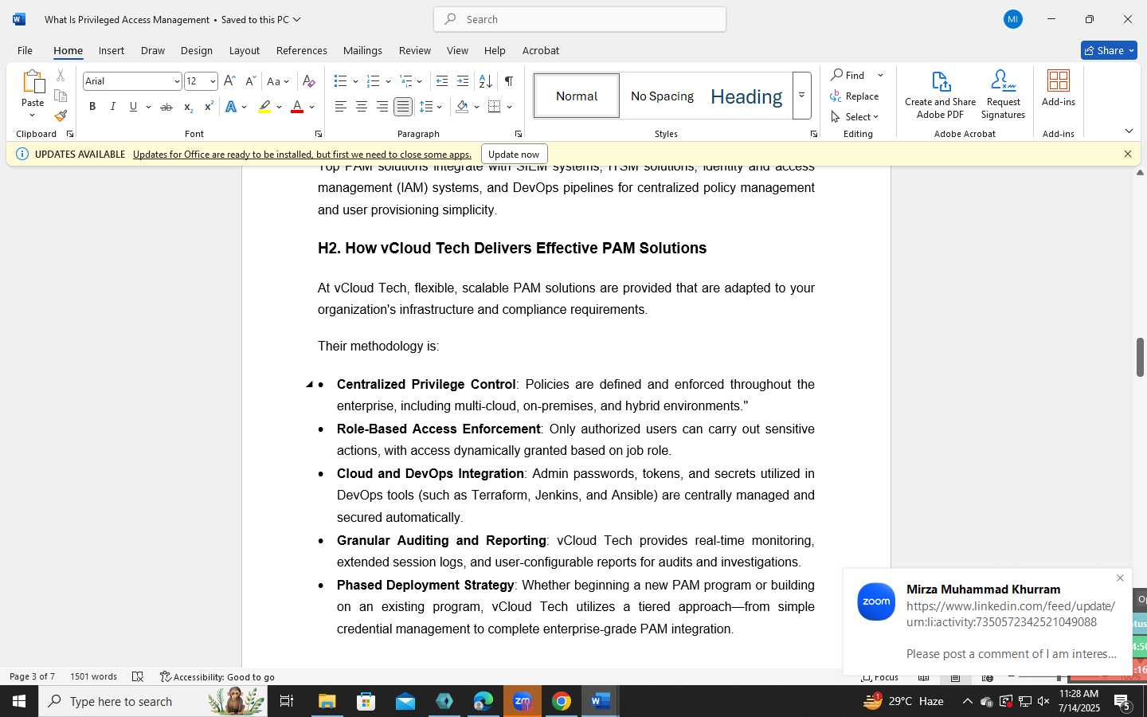The height and width of the screenshot is (717, 1147).
Task: Expand numbering list dropdown arrow
Action: [x=388, y=81]
